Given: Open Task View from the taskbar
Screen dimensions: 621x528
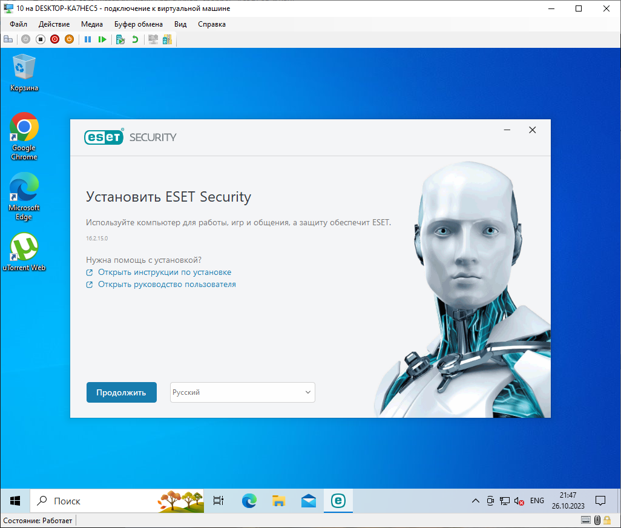Looking at the screenshot, I should pos(218,501).
